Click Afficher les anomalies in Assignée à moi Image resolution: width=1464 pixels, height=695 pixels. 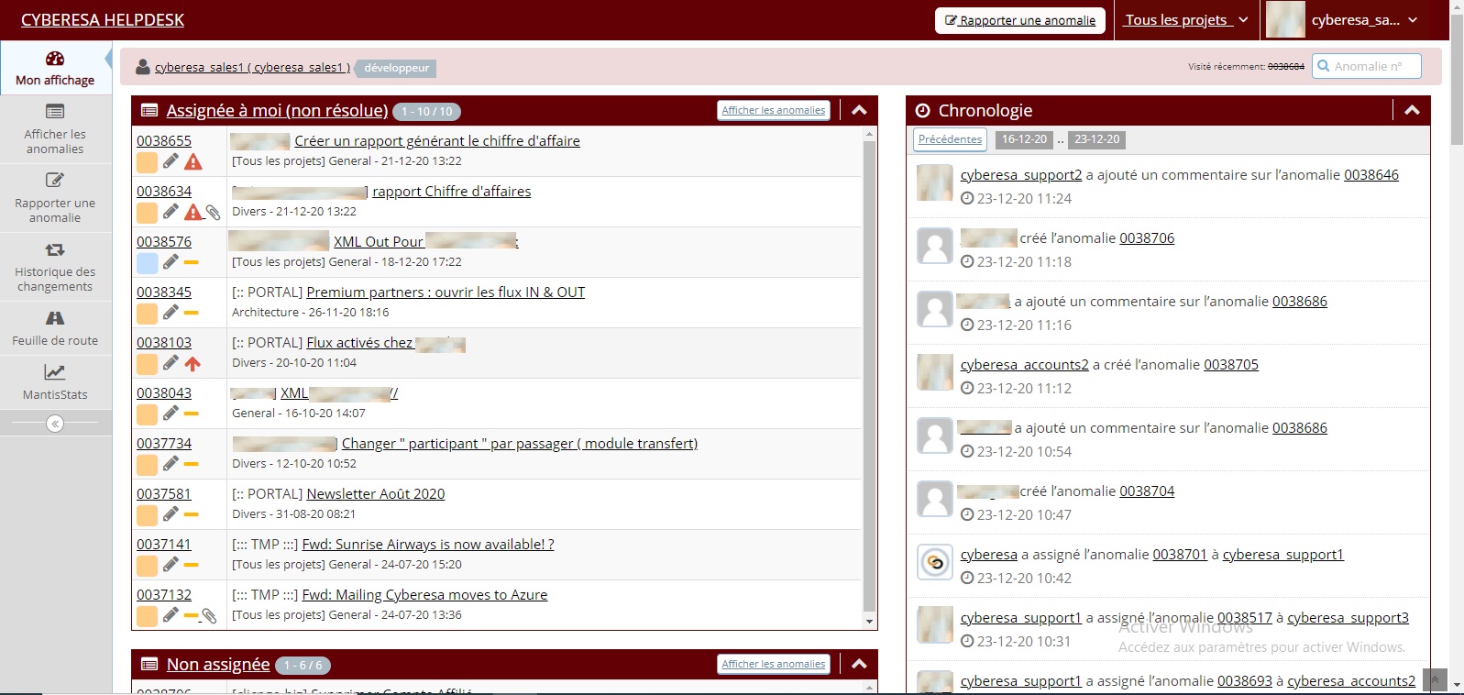click(774, 110)
